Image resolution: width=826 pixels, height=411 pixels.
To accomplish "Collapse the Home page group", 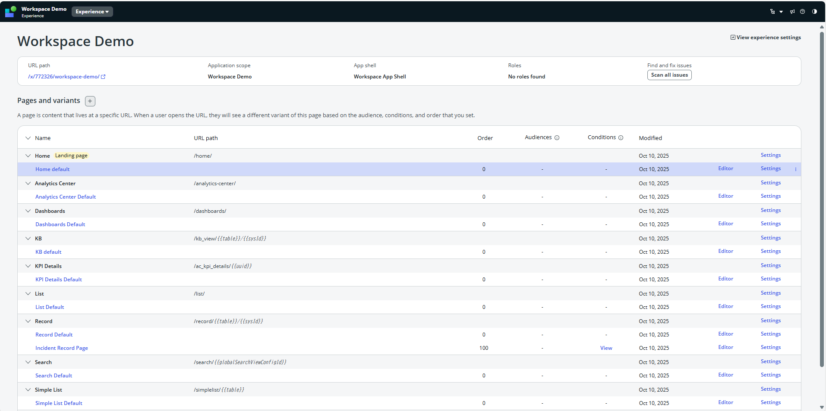I will click(28, 156).
